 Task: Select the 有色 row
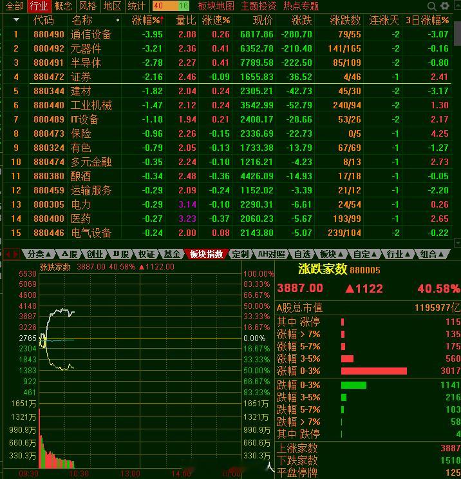point(227,148)
